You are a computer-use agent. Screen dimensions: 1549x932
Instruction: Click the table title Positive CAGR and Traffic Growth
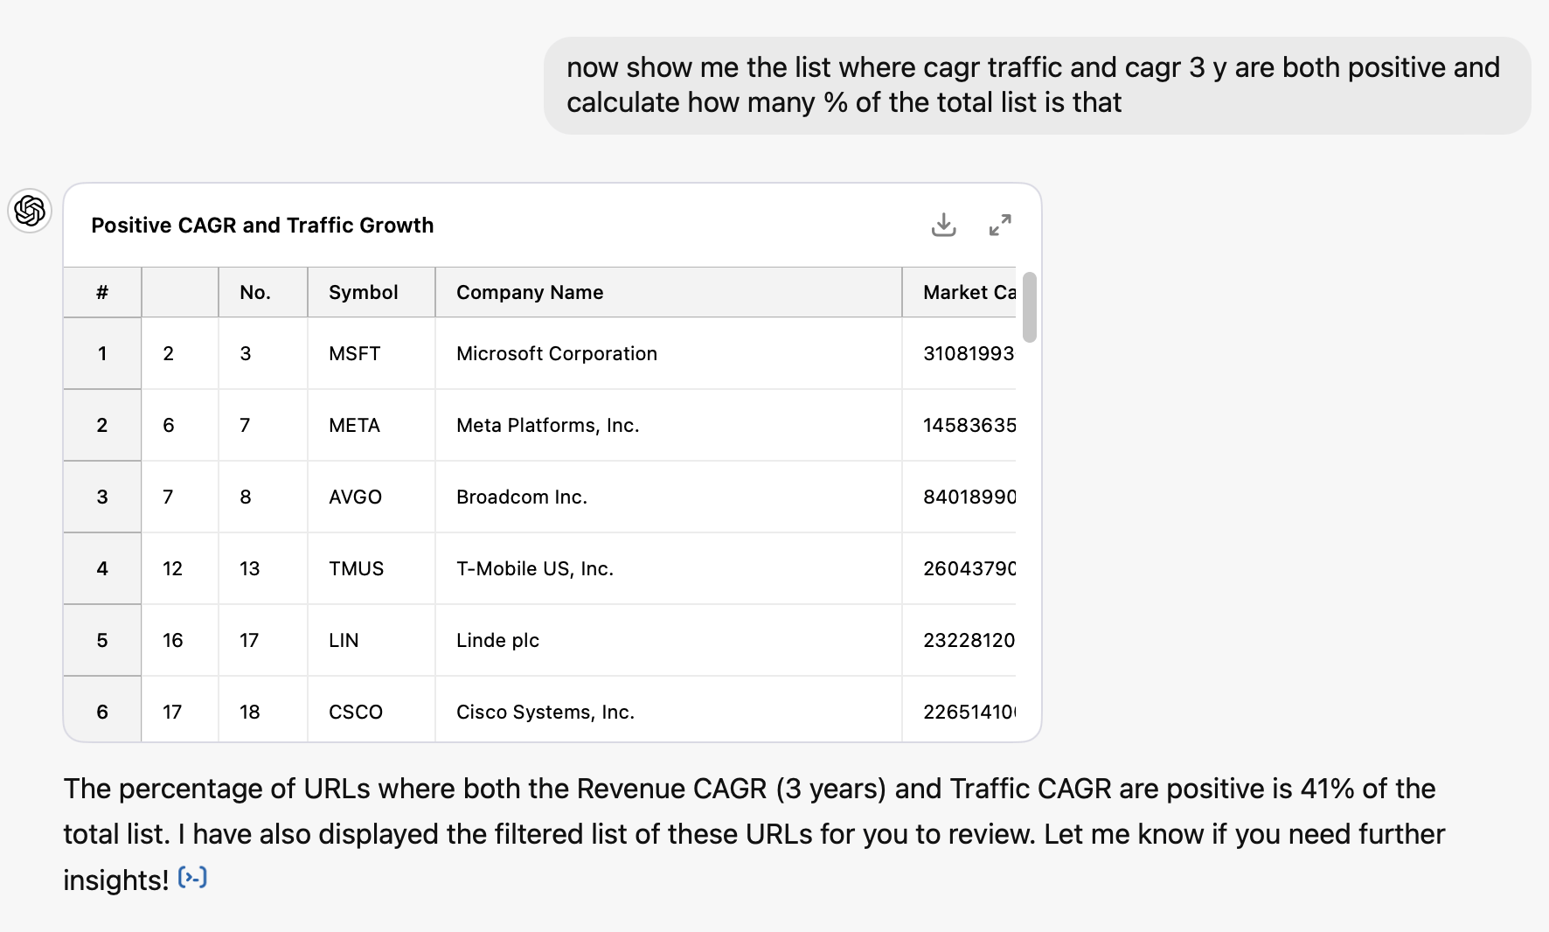pyautogui.click(x=262, y=225)
